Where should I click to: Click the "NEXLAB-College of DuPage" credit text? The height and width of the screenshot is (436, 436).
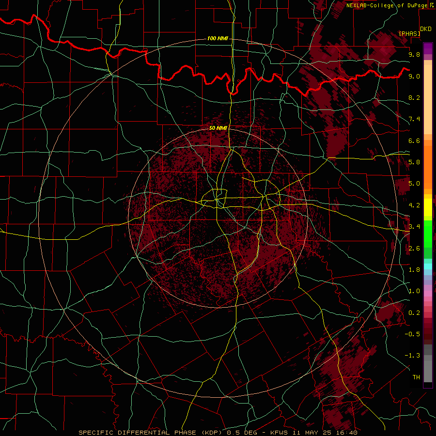coord(387,5)
